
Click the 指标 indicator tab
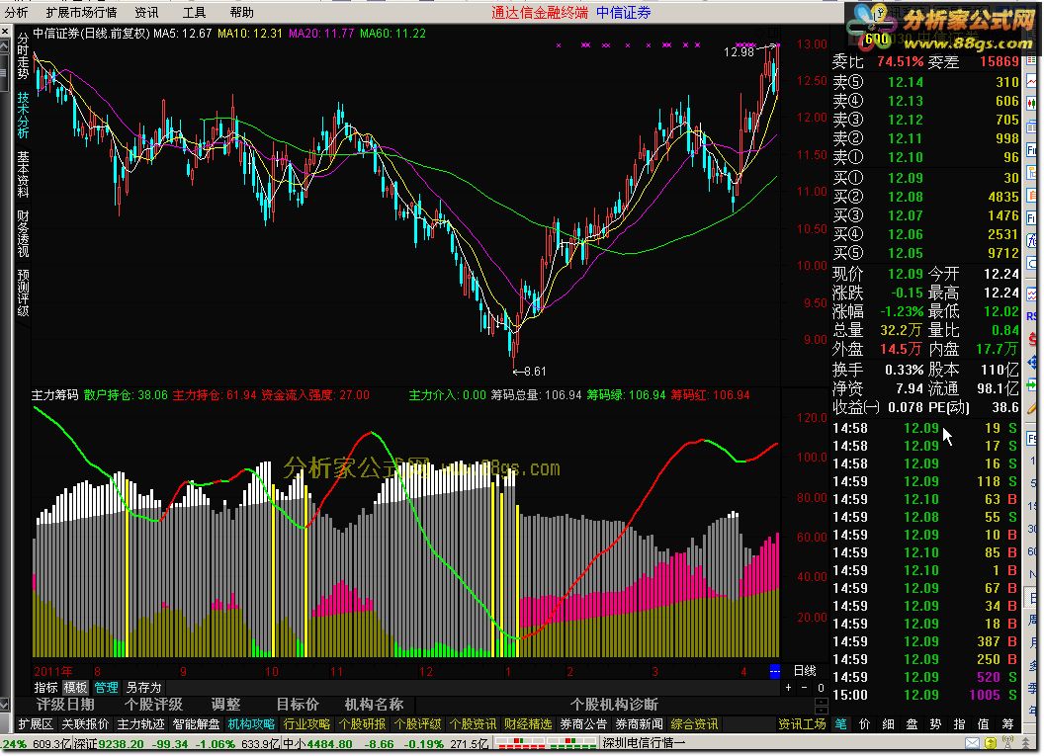(45, 688)
